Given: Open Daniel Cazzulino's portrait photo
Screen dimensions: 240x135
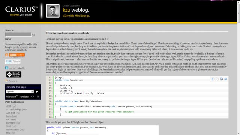Looking at the screenshot, I should pos(53,11).
